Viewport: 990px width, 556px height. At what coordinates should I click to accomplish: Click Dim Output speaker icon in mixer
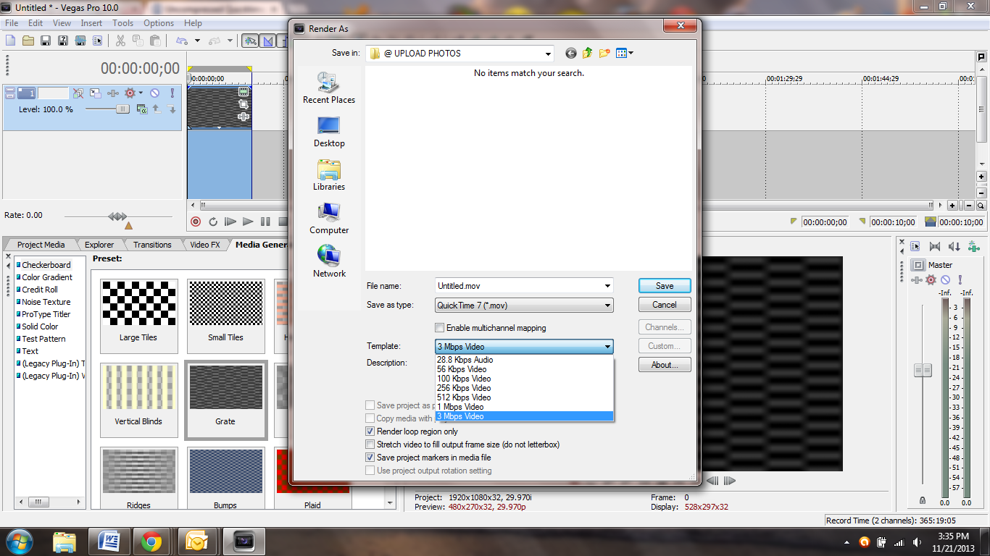954,246
